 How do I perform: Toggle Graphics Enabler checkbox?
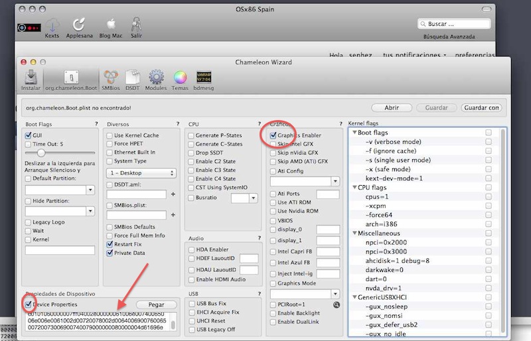pos(273,135)
